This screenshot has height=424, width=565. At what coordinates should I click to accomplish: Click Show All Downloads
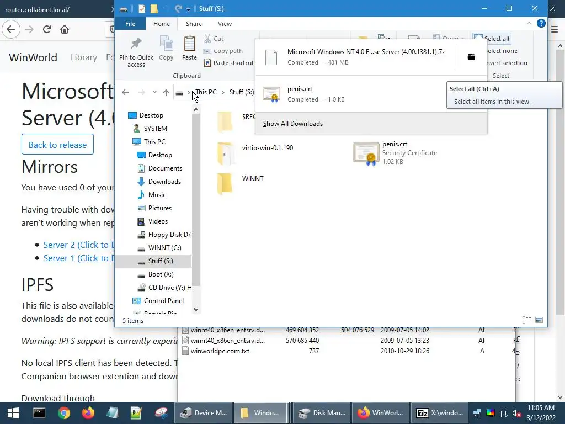click(293, 124)
